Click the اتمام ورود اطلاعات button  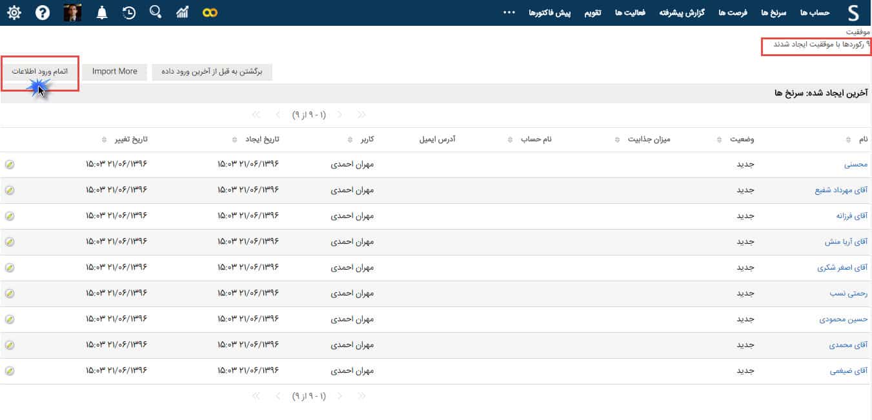(40, 72)
